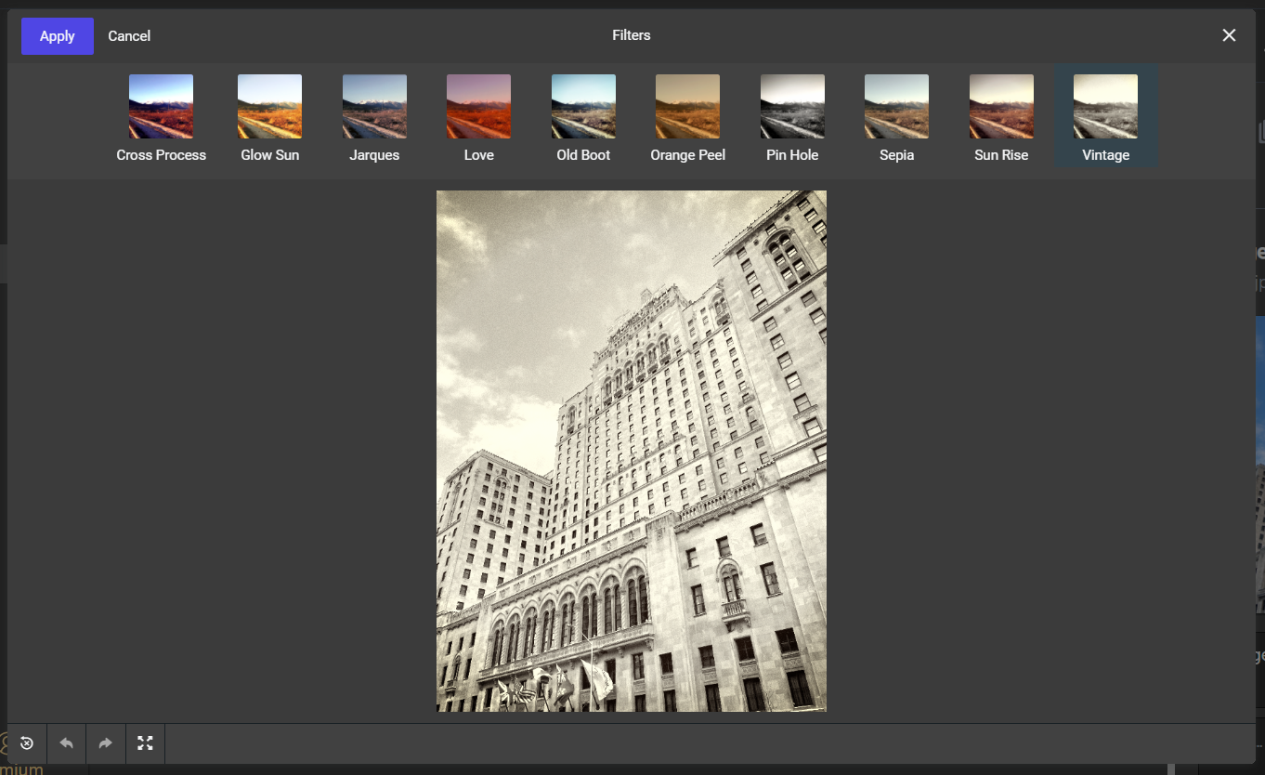The height and width of the screenshot is (775, 1265).
Task: Cancel the filter changes
Action: tap(129, 36)
